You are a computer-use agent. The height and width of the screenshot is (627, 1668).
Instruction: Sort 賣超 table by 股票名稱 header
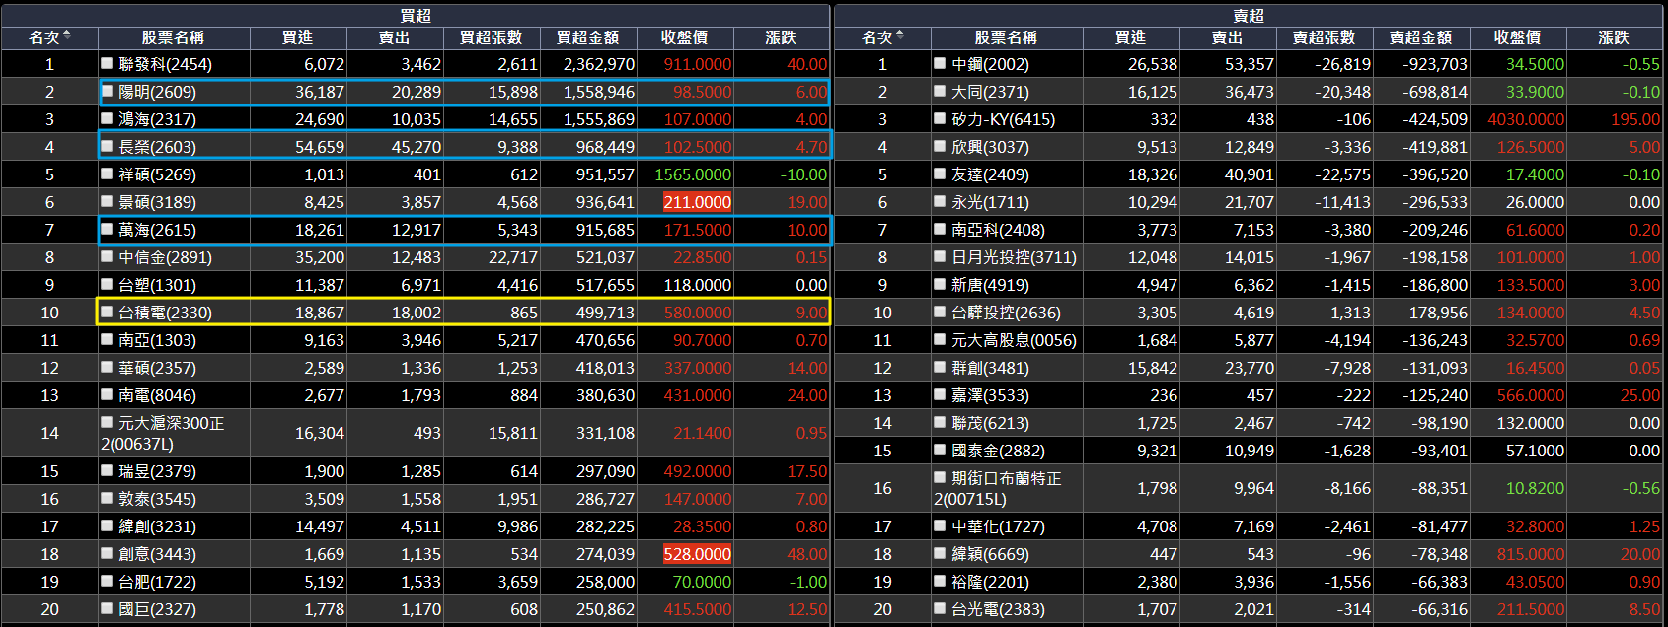(x=1006, y=37)
